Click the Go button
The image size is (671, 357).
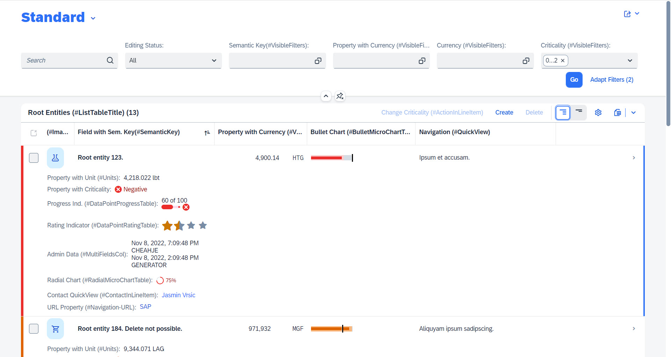pyautogui.click(x=574, y=80)
